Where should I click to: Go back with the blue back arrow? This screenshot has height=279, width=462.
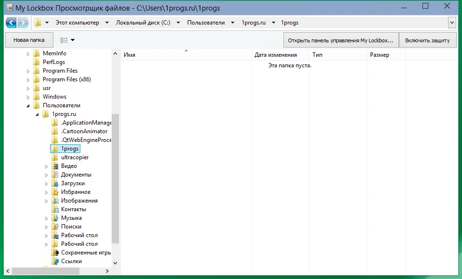(x=11, y=23)
